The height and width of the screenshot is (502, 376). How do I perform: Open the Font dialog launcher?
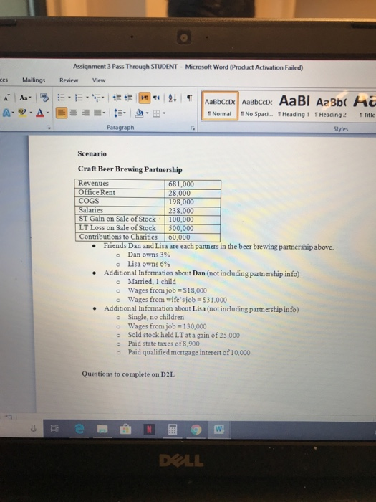pos(48,128)
